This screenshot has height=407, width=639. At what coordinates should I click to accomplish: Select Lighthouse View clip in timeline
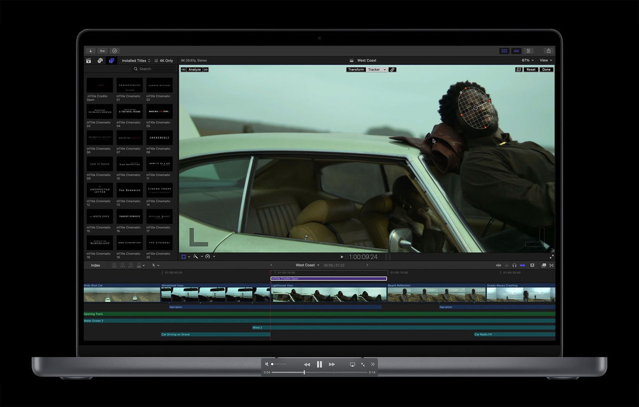click(x=328, y=293)
